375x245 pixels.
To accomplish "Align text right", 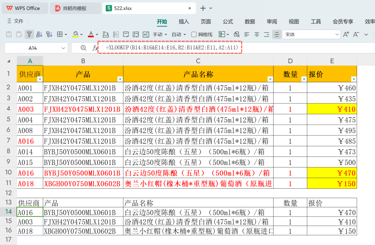I will [267, 35].
